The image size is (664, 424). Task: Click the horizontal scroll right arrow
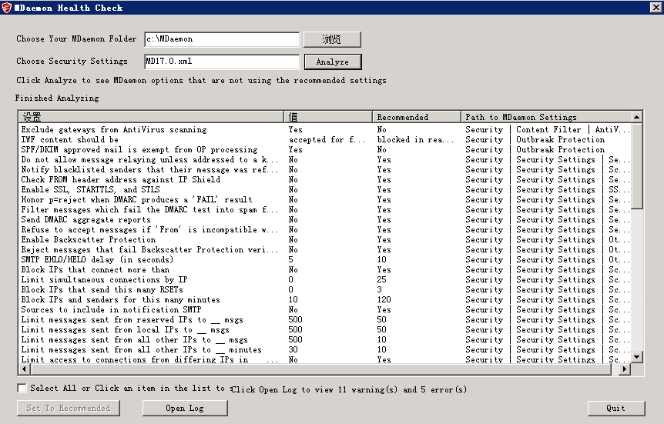click(x=625, y=369)
